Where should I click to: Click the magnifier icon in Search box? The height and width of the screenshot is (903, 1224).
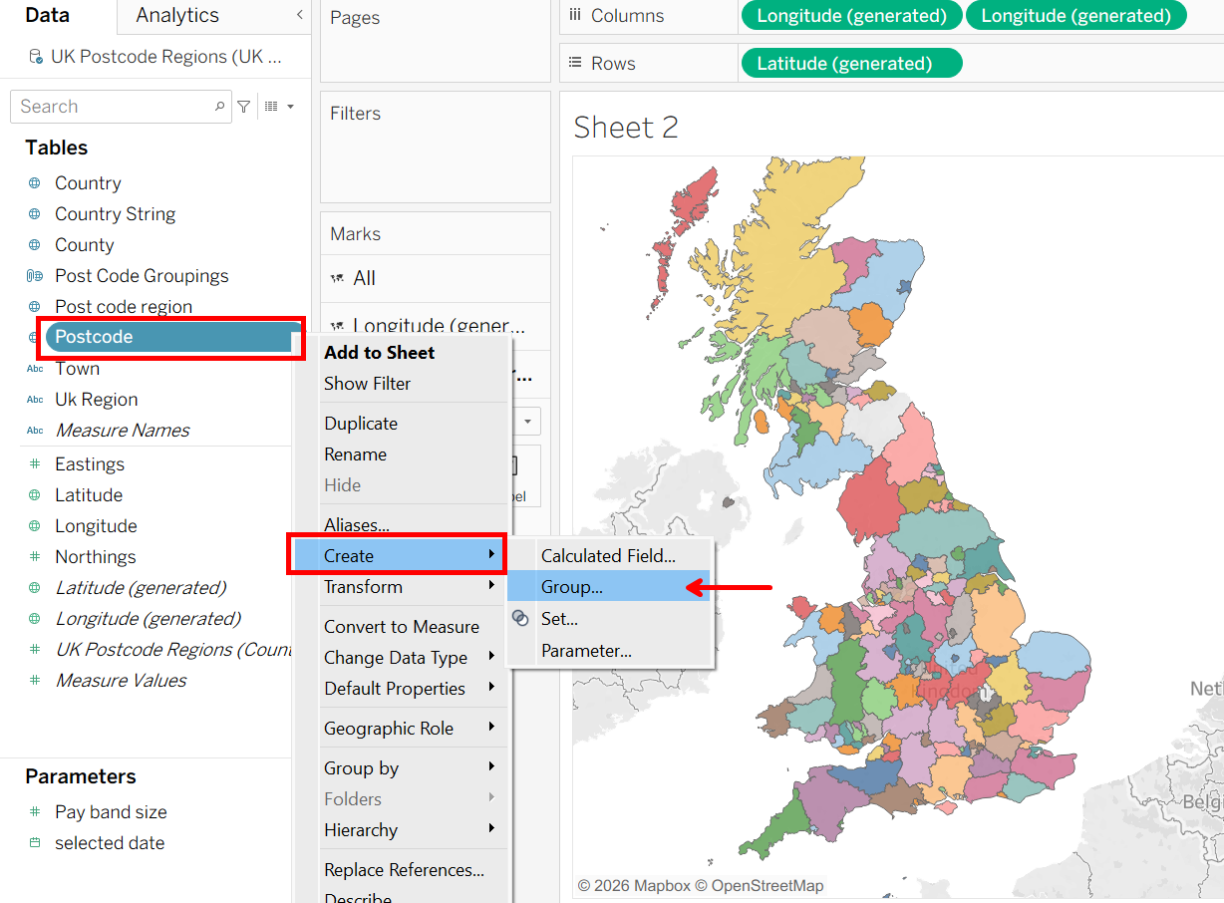tap(220, 107)
